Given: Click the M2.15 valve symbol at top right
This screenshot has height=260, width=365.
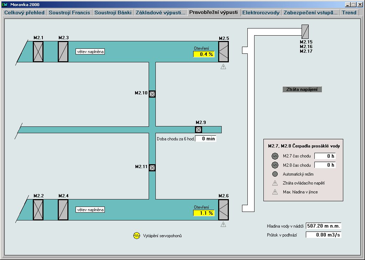Looking at the screenshot, I should tap(305, 32).
